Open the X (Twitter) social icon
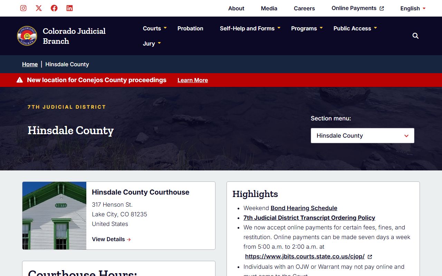 pyautogui.click(x=39, y=8)
